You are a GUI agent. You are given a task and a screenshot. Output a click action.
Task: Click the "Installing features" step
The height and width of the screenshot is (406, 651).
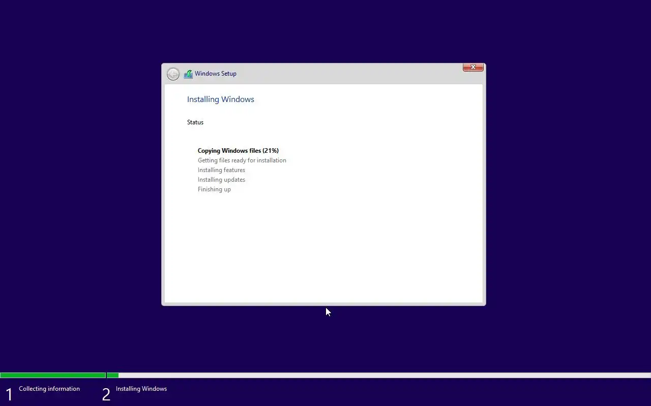(221, 170)
